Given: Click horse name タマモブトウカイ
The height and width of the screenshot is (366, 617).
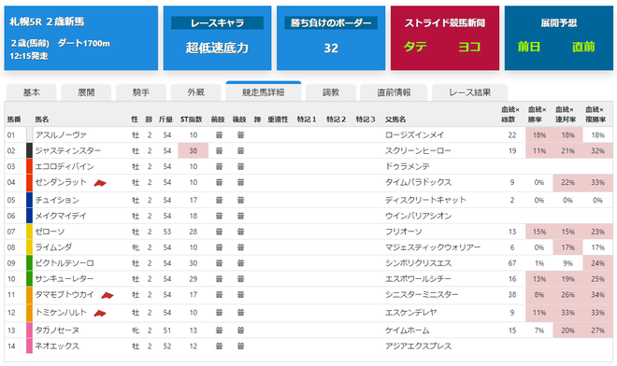Looking at the screenshot, I should coord(65,295).
